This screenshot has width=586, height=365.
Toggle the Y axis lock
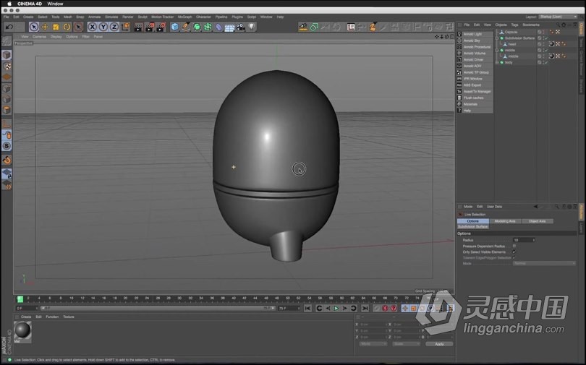click(x=103, y=27)
